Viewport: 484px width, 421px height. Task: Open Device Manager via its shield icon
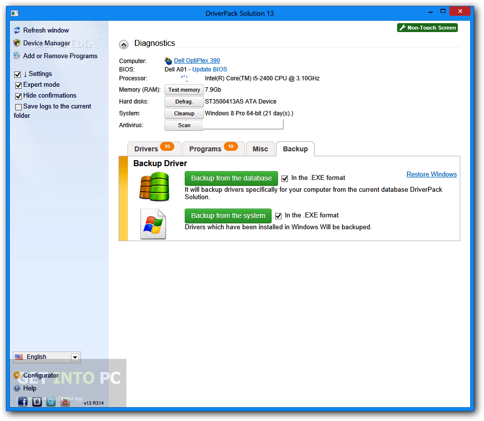16,43
